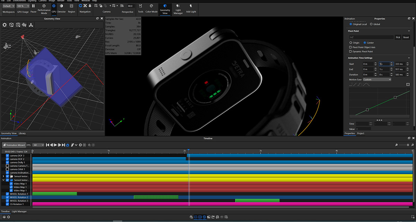Click the Pick button in Pivot Point settings

tap(398, 37)
